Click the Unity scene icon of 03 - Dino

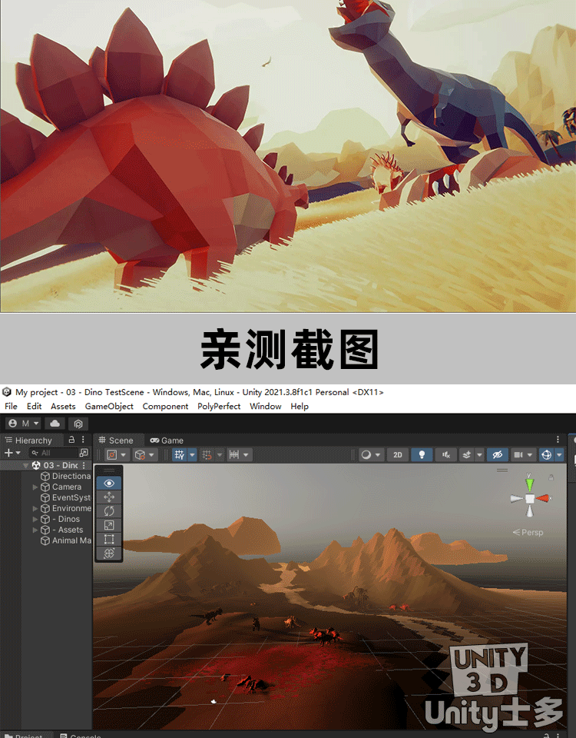(x=36, y=465)
